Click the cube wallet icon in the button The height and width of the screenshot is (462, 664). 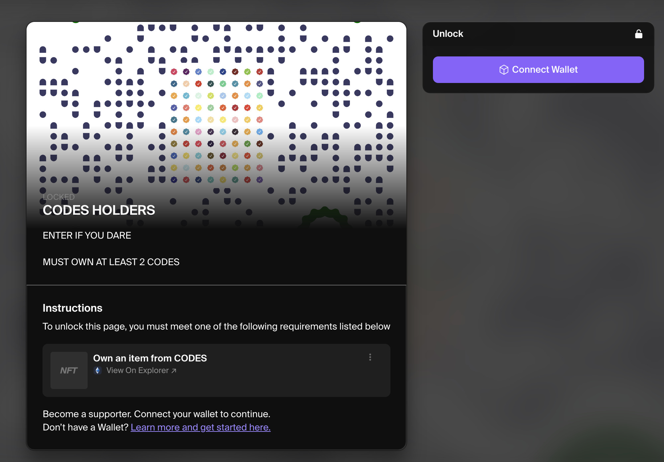(504, 70)
